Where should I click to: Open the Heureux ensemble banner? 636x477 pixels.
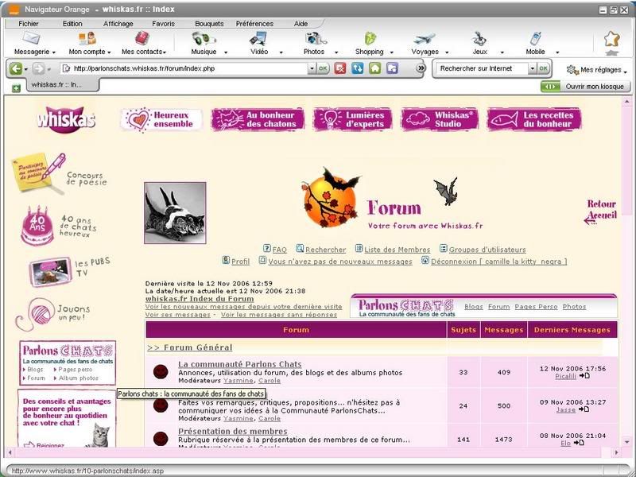[161, 120]
